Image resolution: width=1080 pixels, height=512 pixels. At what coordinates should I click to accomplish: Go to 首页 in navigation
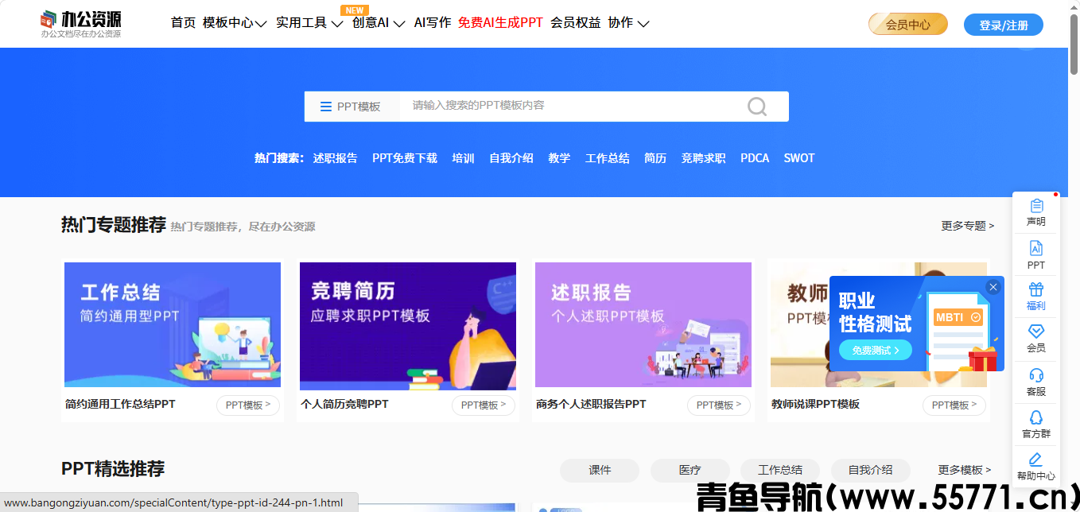[x=183, y=23]
